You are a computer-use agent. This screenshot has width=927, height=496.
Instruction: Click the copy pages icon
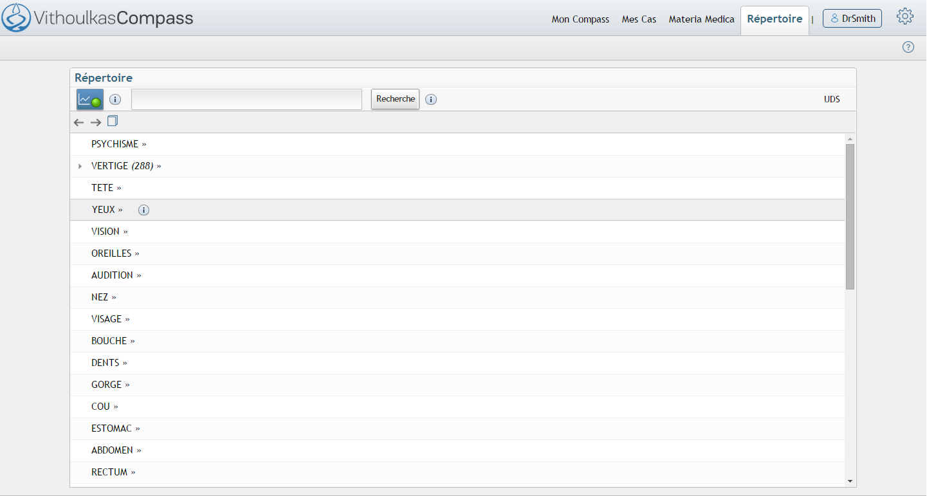click(x=113, y=121)
